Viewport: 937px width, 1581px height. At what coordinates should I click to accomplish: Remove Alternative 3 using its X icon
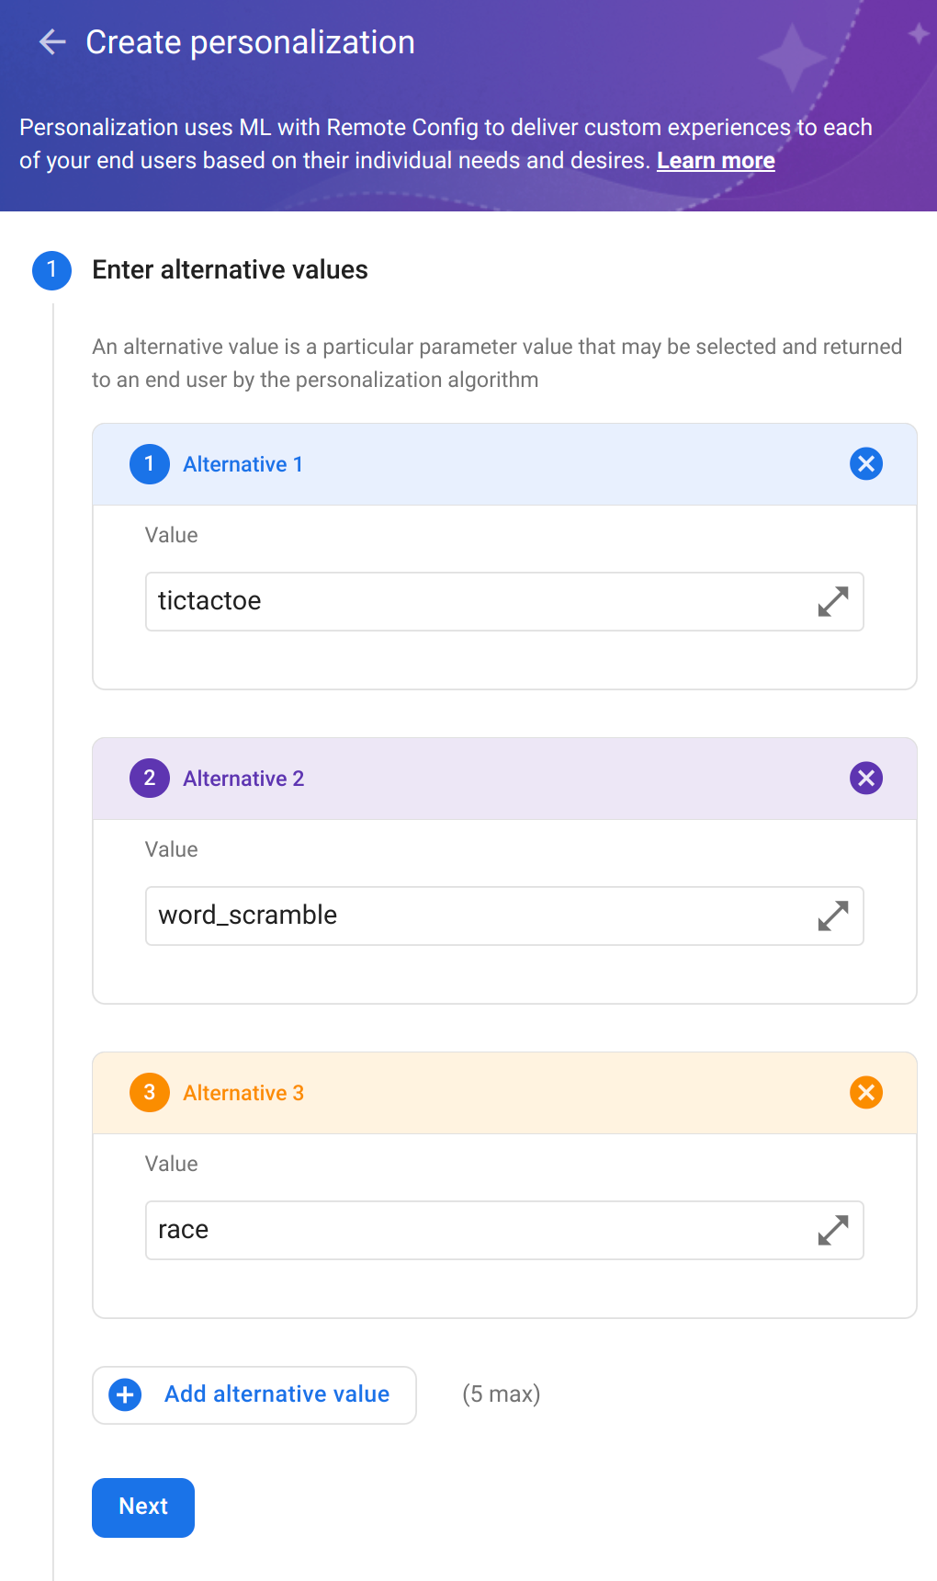(x=864, y=1092)
